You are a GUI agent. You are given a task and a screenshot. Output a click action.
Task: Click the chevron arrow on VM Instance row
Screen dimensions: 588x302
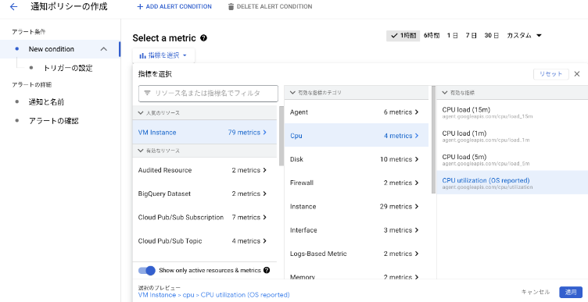pyautogui.click(x=265, y=132)
